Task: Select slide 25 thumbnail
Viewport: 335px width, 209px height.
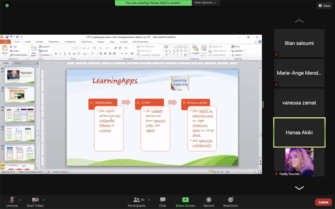Action: (19, 114)
